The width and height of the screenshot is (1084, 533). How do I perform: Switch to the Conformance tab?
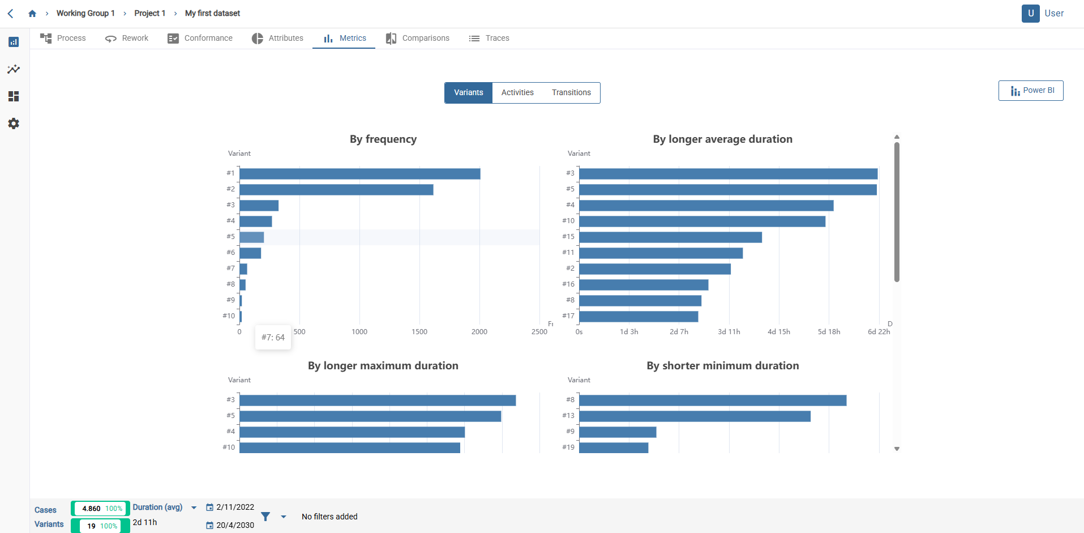200,38
